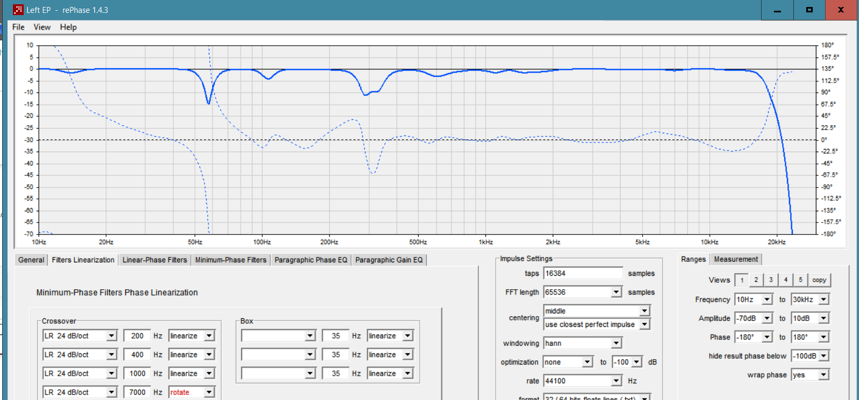
Task: Open the View menu
Action: tap(42, 27)
